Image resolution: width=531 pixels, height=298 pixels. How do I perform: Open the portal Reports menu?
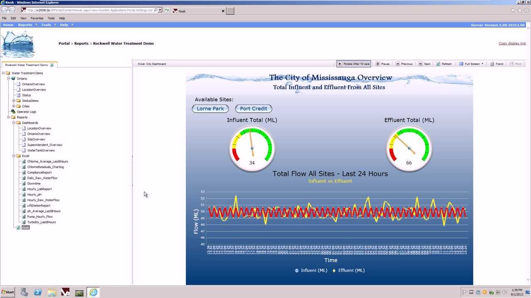click(x=25, y=25)
